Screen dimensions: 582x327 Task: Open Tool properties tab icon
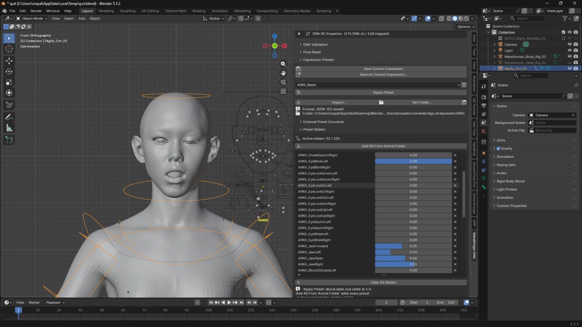tap(484, 86)
